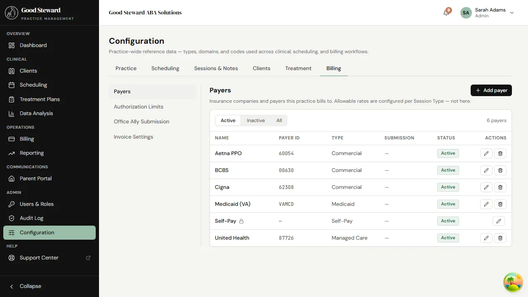Open Support Center in a new window

(39, 257)
